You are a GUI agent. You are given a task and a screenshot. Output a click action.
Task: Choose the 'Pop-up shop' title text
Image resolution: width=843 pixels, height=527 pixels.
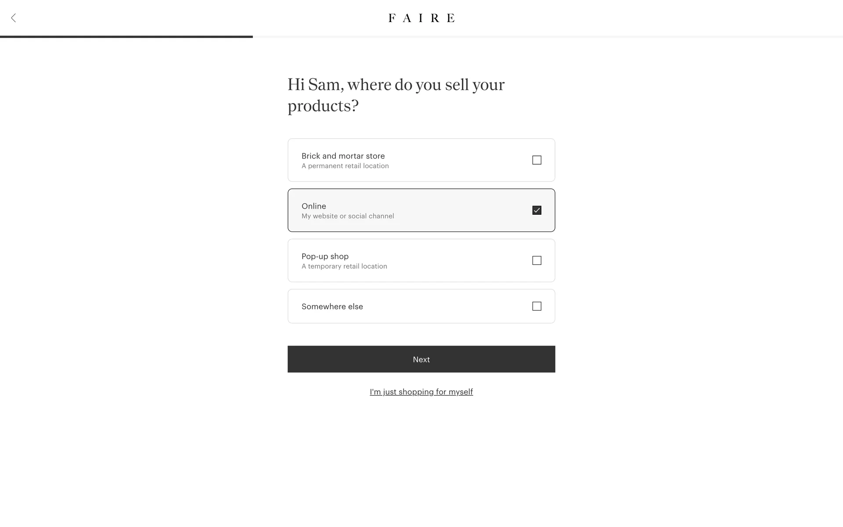pyautogui.click(x=325, y=256)
